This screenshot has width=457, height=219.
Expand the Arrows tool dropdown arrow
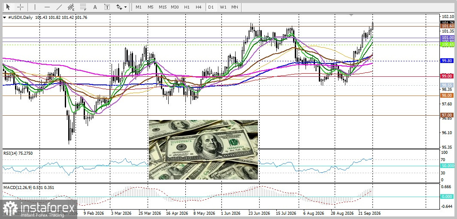coord(126,7)
